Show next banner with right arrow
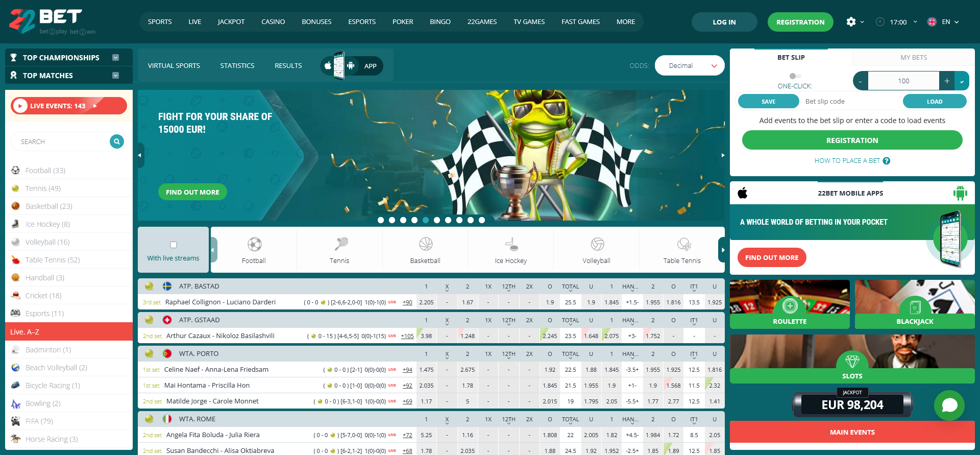 click(x=722, y=155)
